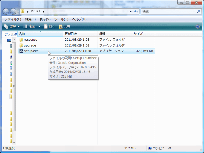Select the upgrade folder icon
This screenshot has height=153, width=204.
tap(21, 45)
